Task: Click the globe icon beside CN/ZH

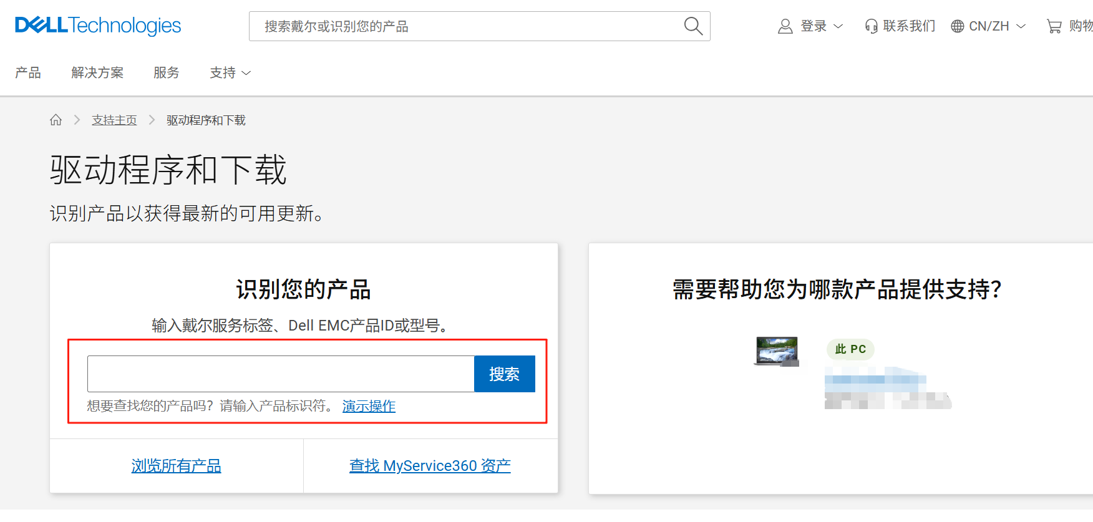Action: coord(957,26)
